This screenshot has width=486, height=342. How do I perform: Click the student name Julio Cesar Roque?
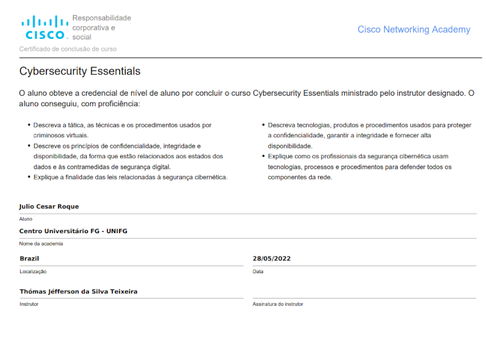pos(49,206)
